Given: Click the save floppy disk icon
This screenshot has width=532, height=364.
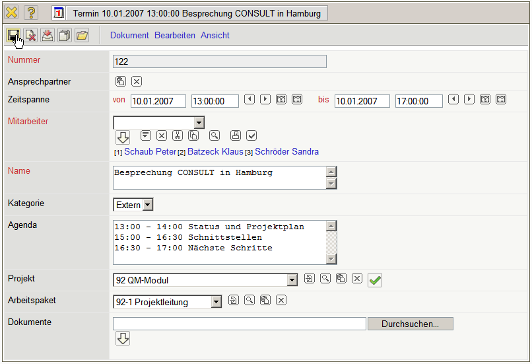Looking at the screenshot, I should pyautogui.click(x=13, y=35).
